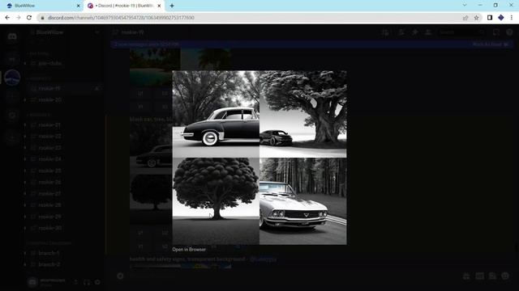The image size is (519, 291).
Task: Open the emoji picker
Action: pyautogui.click(x=505, y=276)
